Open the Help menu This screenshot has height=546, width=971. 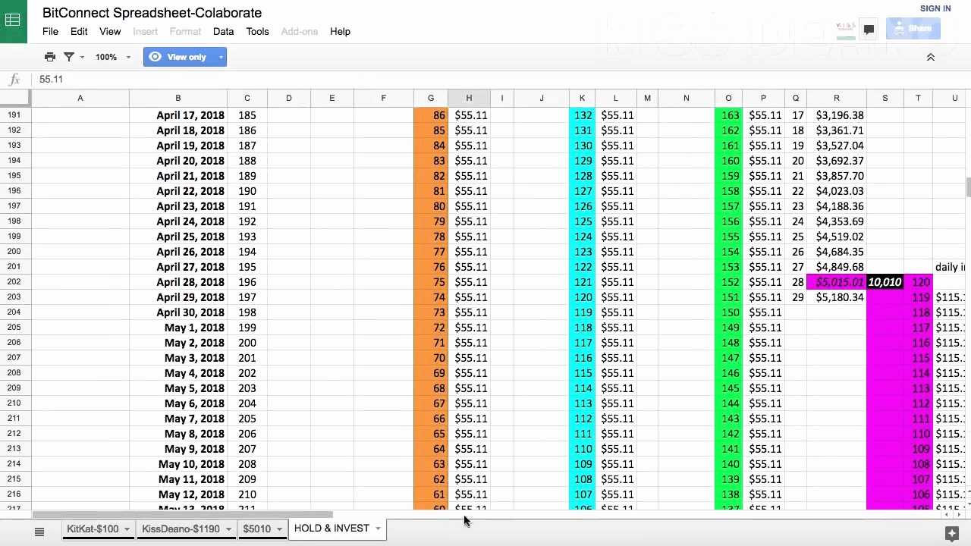click(x=340, y=31)
